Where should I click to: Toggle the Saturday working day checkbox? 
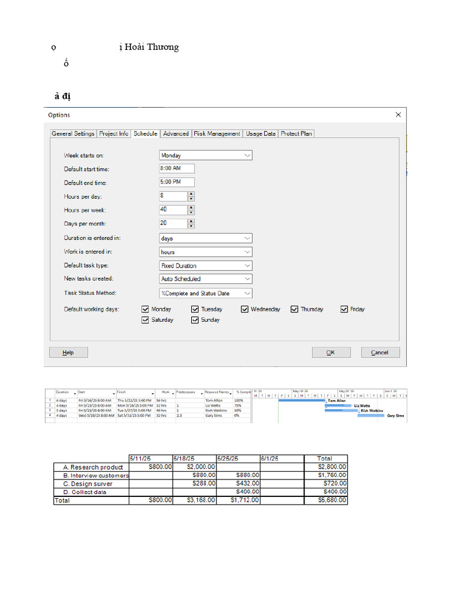tap(145, 320)
